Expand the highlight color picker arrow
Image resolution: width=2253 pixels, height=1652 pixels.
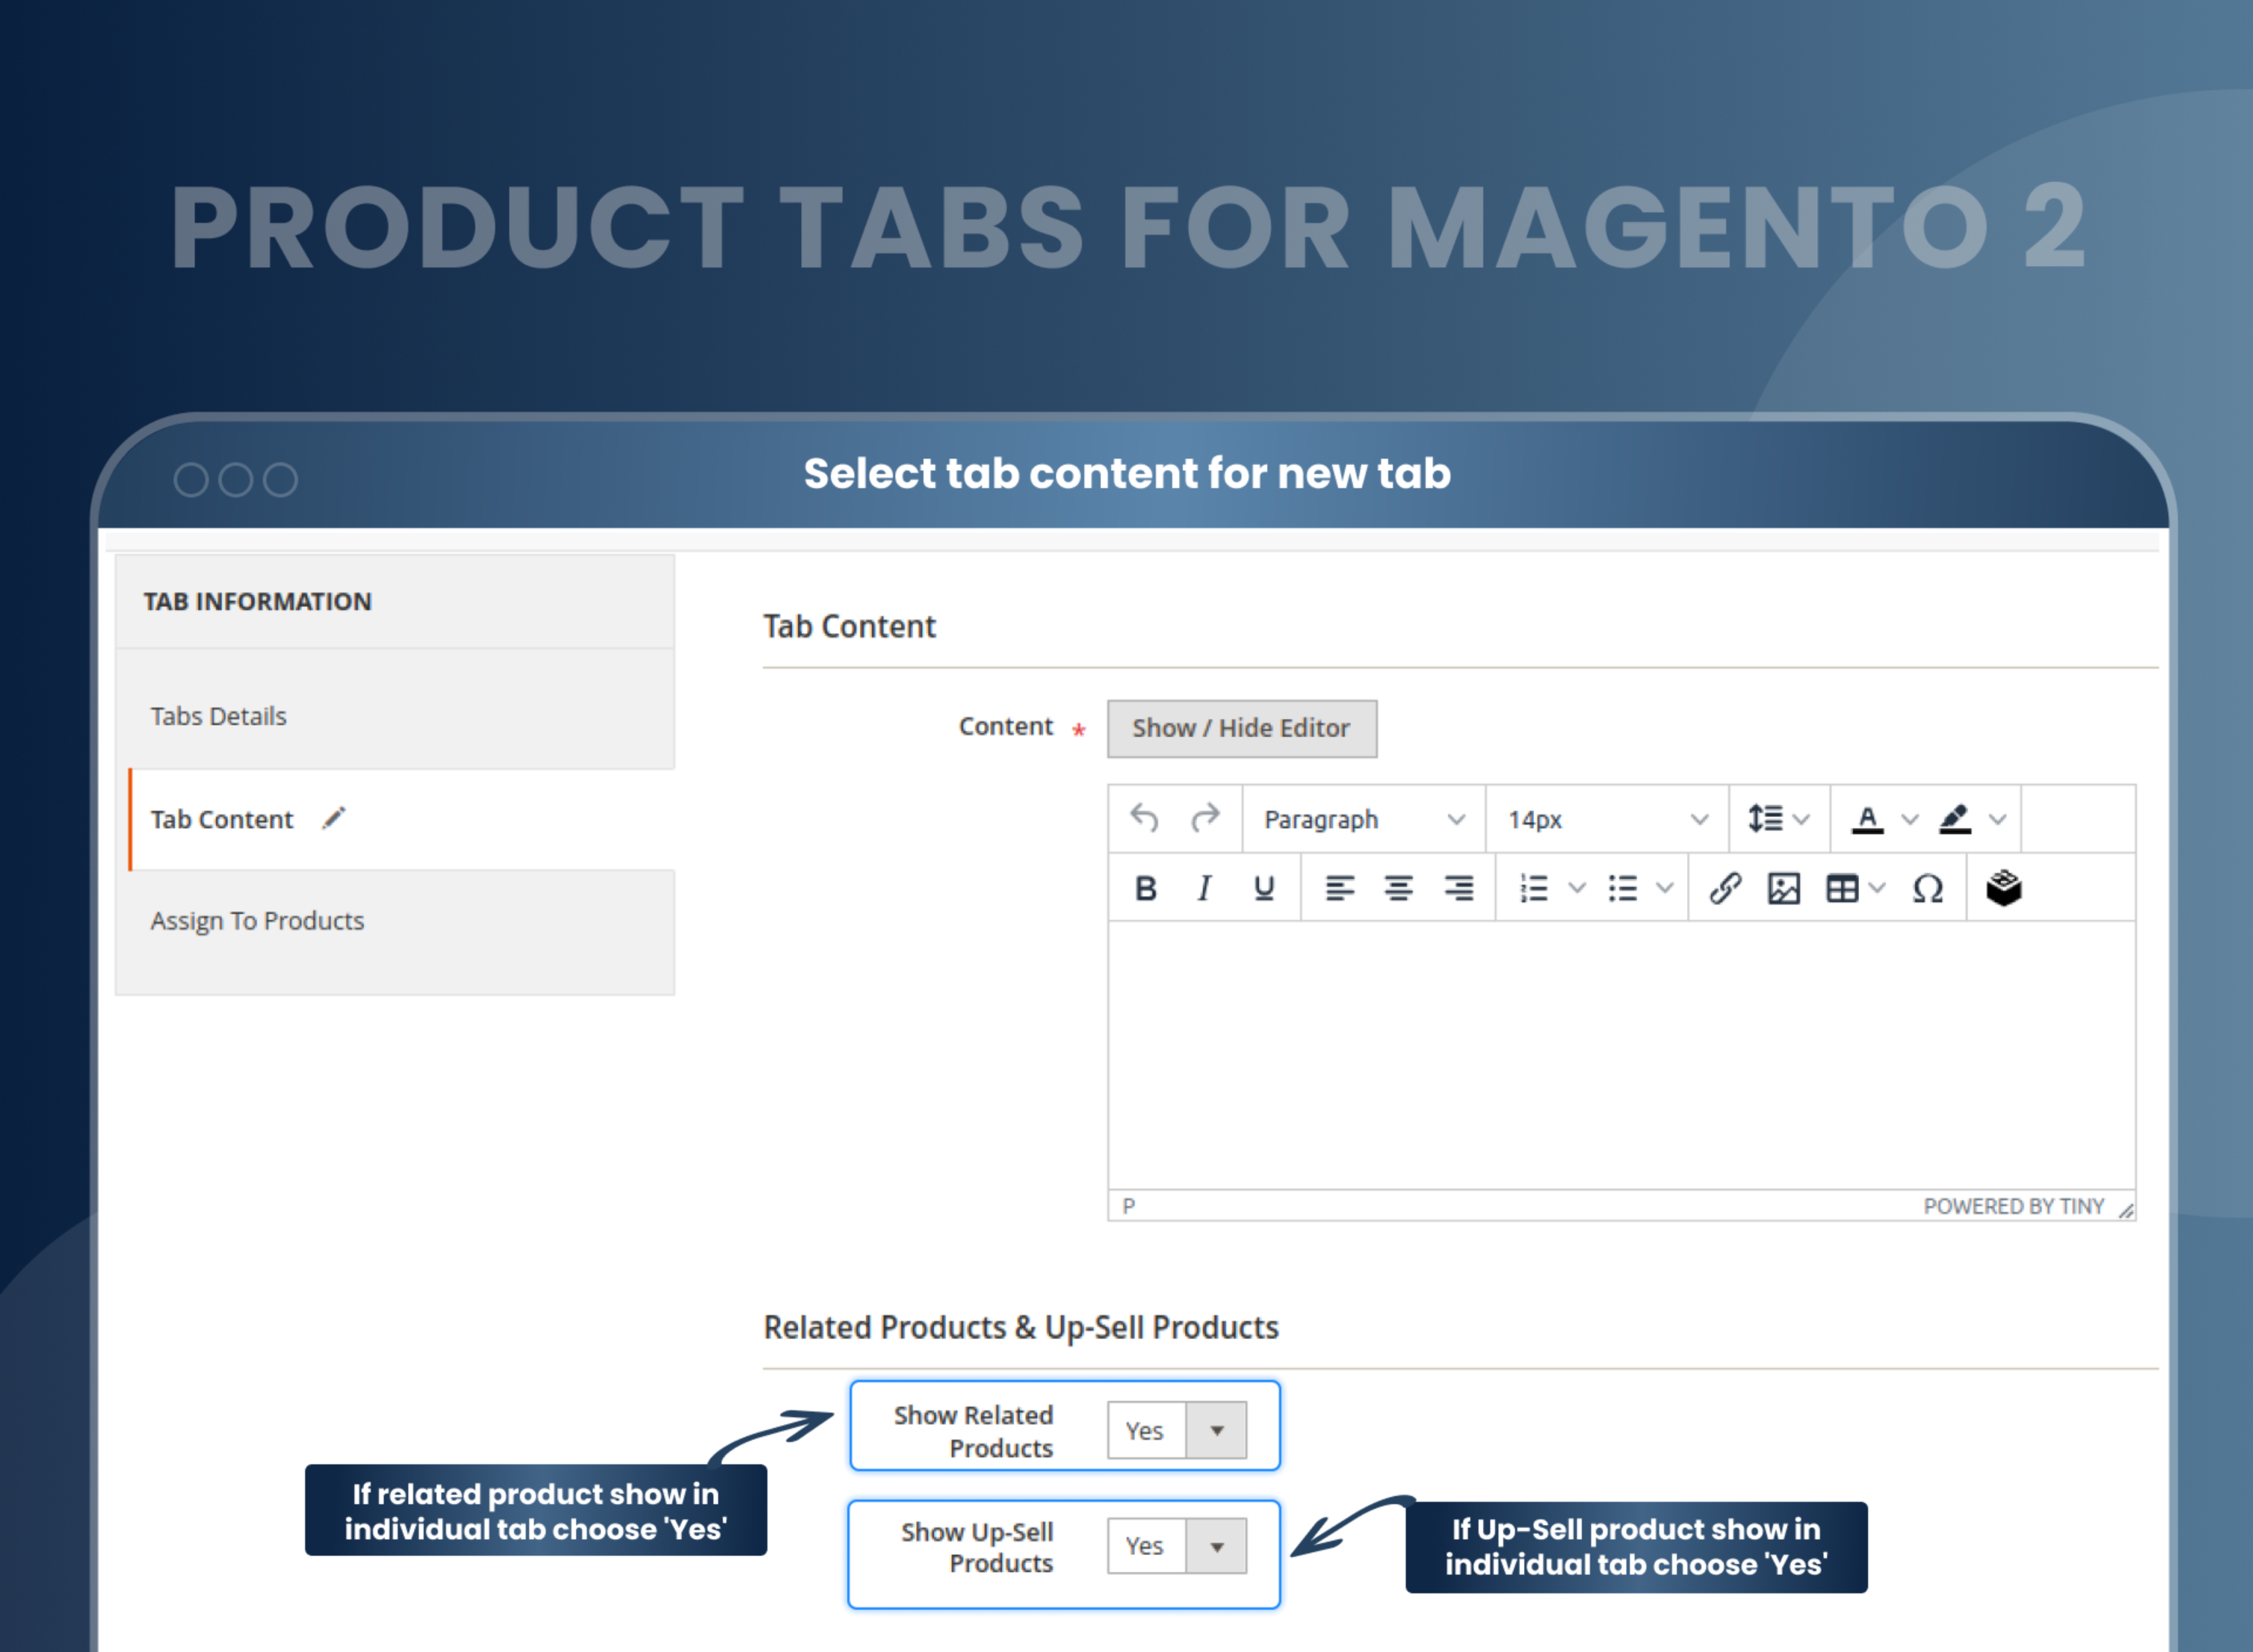tap(1998, 819)
